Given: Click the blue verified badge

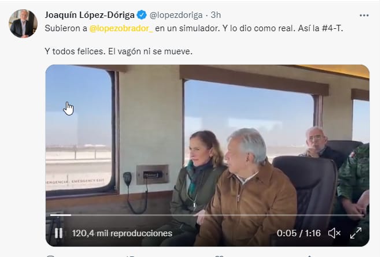Looking at the screenshot, I should 142,15.
